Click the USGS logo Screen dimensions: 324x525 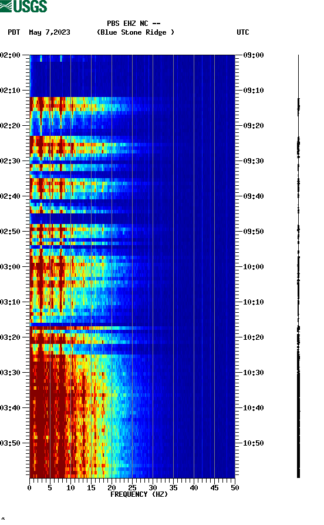pos(23,6)
